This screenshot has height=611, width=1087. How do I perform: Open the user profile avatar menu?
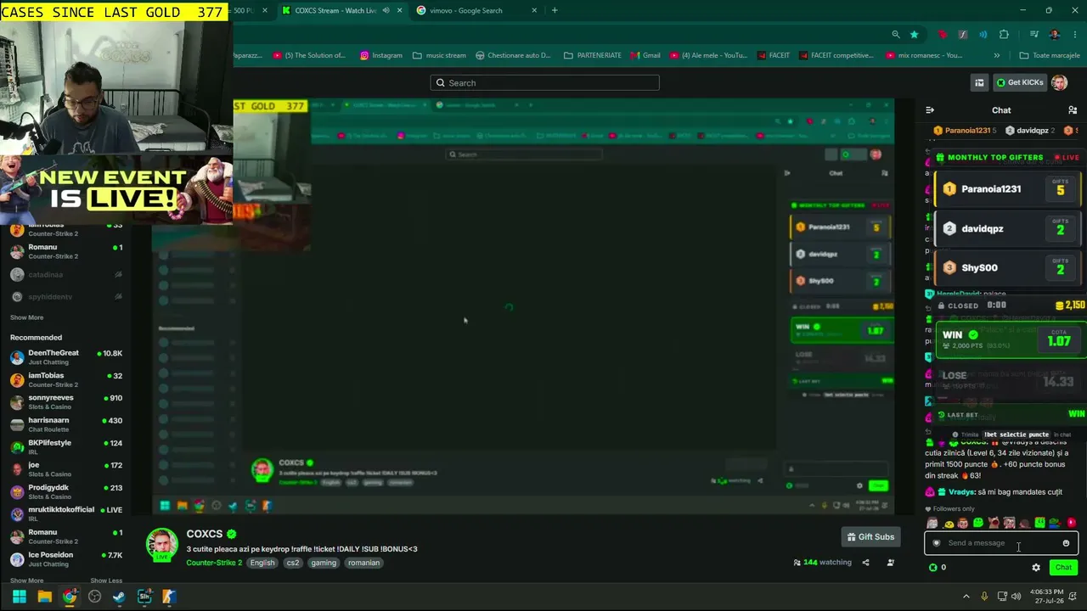coord(1059,82)
